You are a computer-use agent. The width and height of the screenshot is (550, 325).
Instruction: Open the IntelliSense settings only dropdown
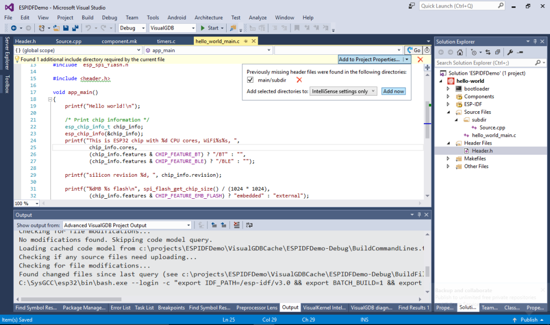343,91
